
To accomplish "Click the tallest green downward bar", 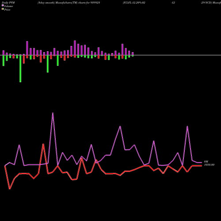I will point(20,69).
